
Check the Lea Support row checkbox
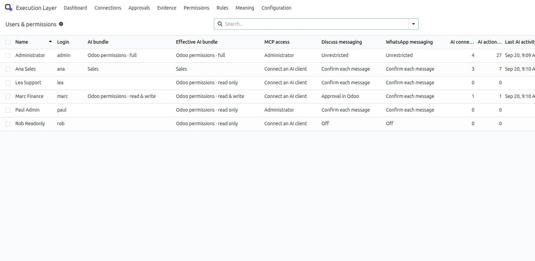tap(8, 83)
